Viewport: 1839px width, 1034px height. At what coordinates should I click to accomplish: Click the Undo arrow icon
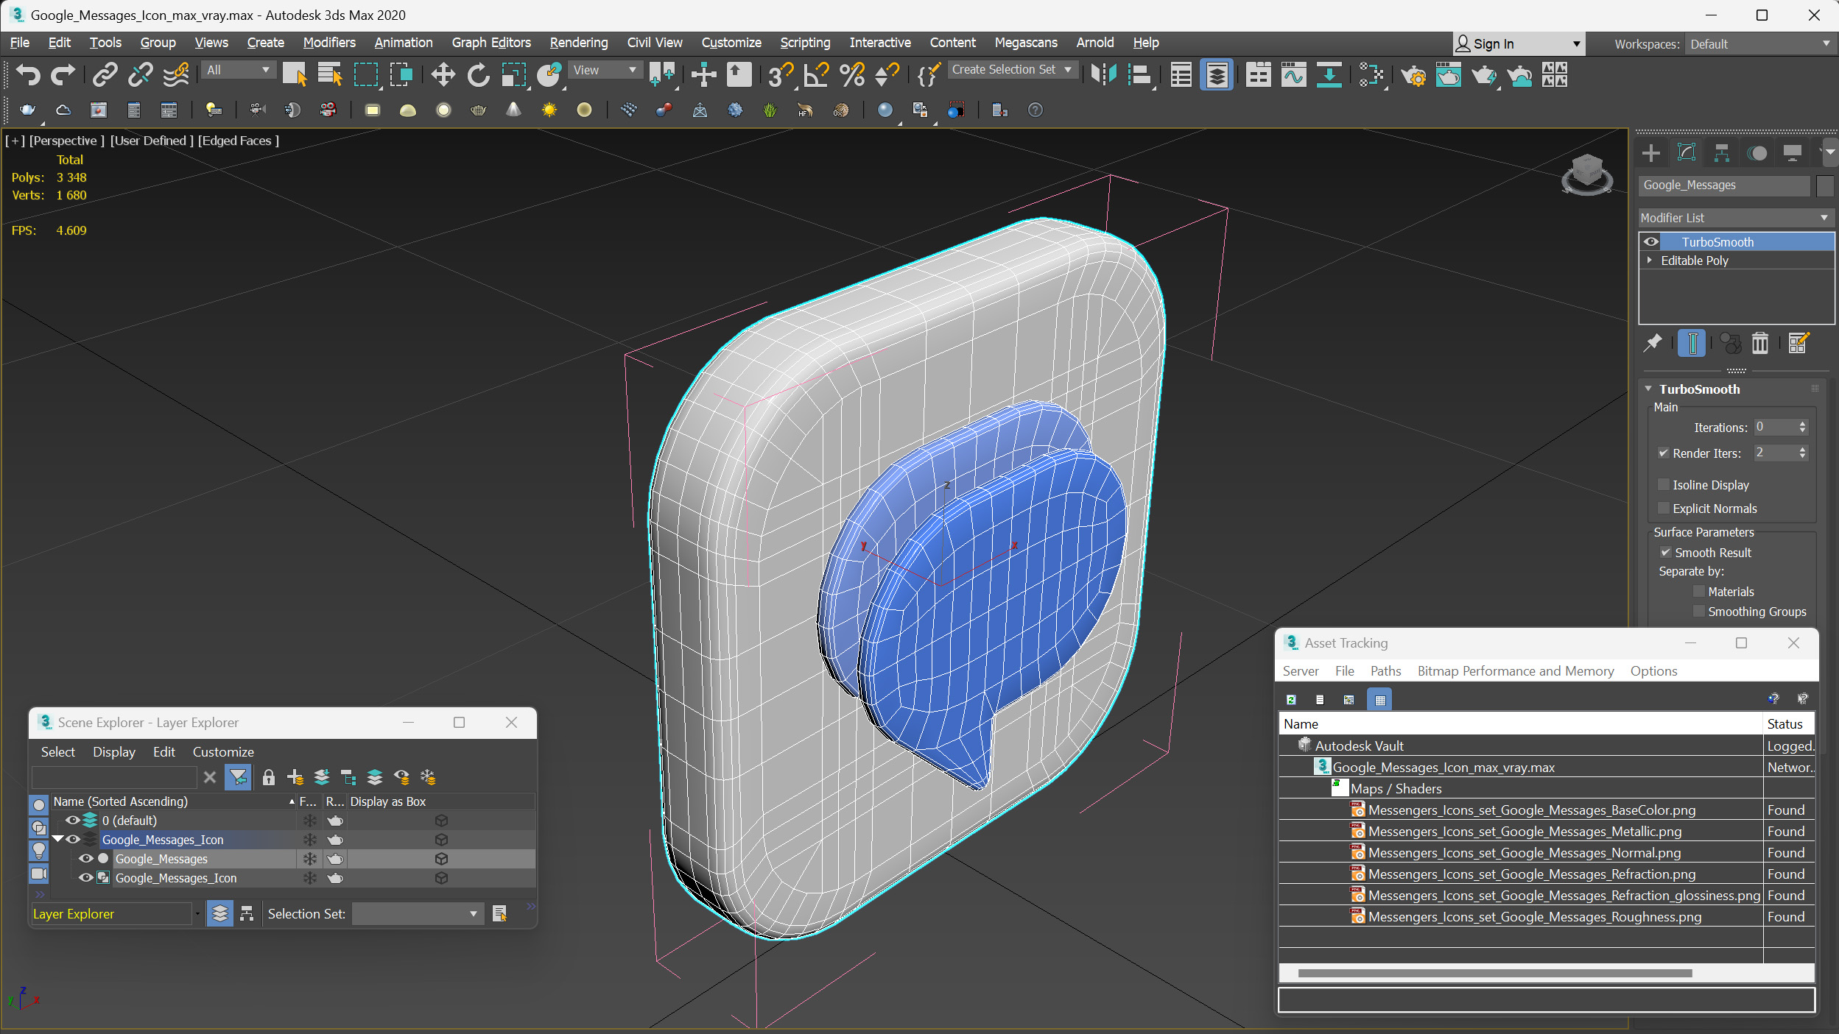(28, 74)
